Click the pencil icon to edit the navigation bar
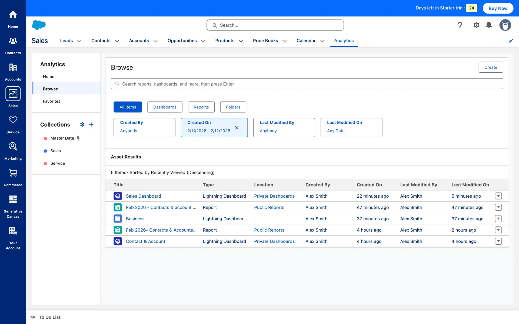 click(511, 41)
